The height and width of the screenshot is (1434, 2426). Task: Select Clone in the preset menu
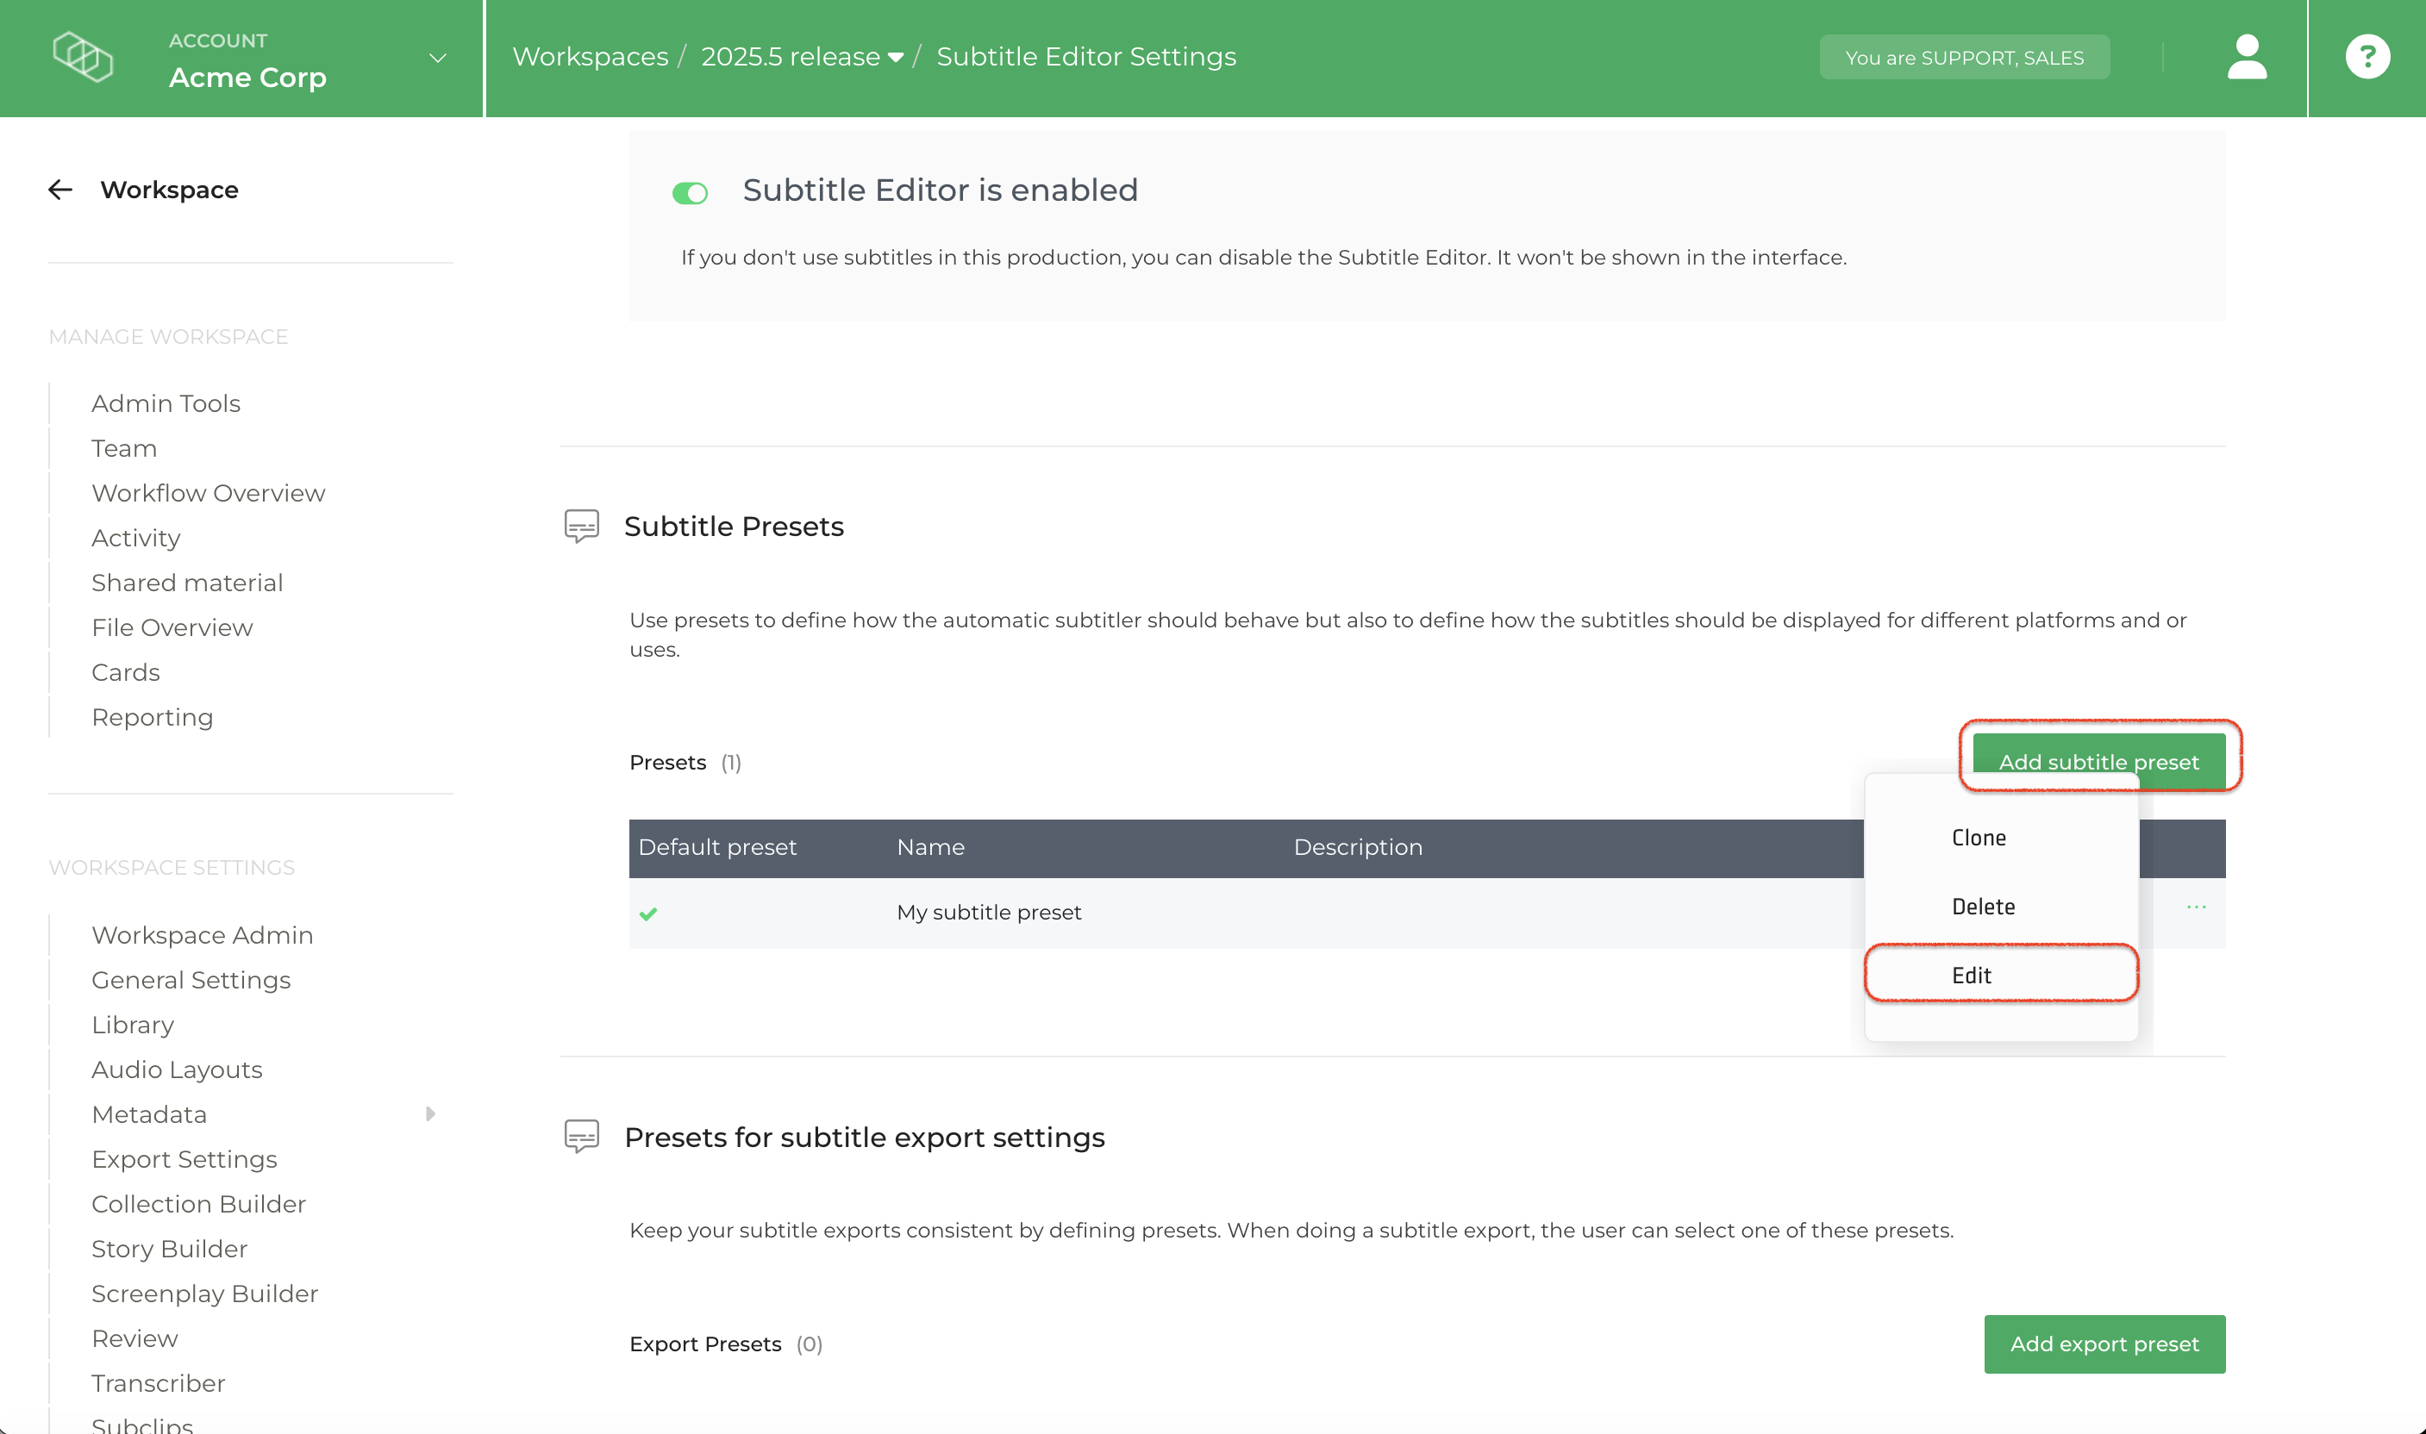[1978, 838]
